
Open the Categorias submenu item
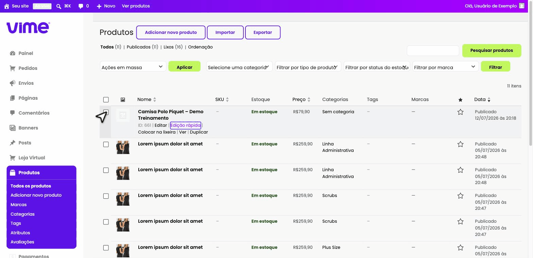click(22, 214)
